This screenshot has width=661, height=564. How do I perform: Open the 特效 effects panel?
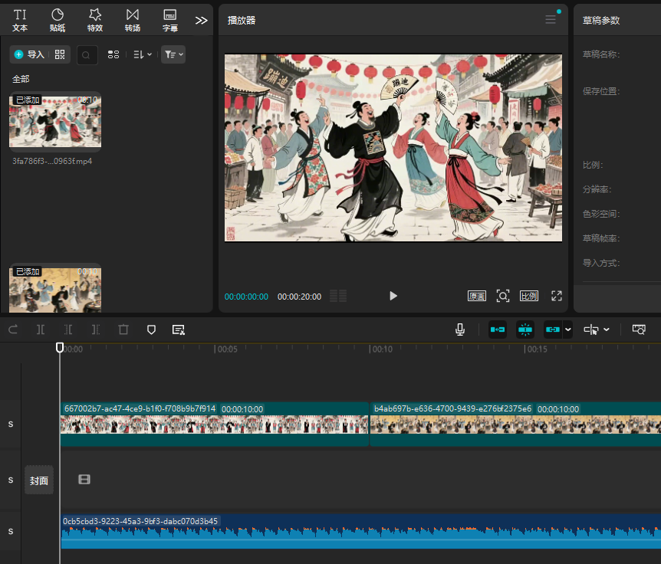(95, 20)
